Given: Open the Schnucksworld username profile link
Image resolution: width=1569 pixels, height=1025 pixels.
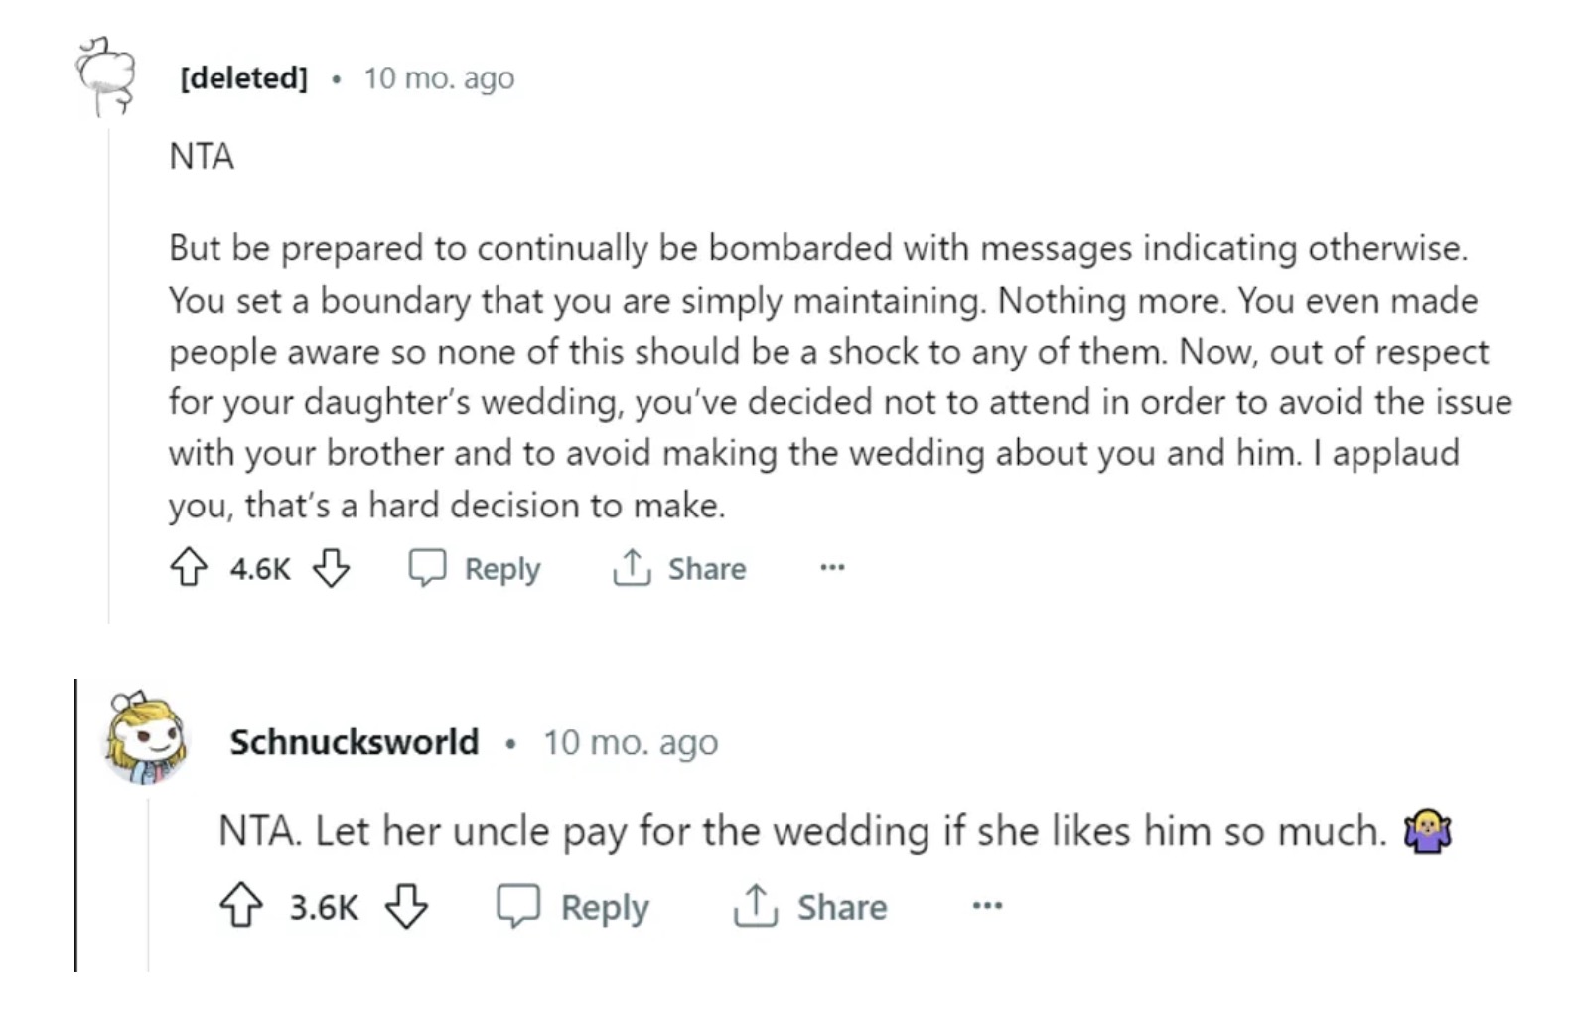Looking at the screenshot, I should click(354, 742).
